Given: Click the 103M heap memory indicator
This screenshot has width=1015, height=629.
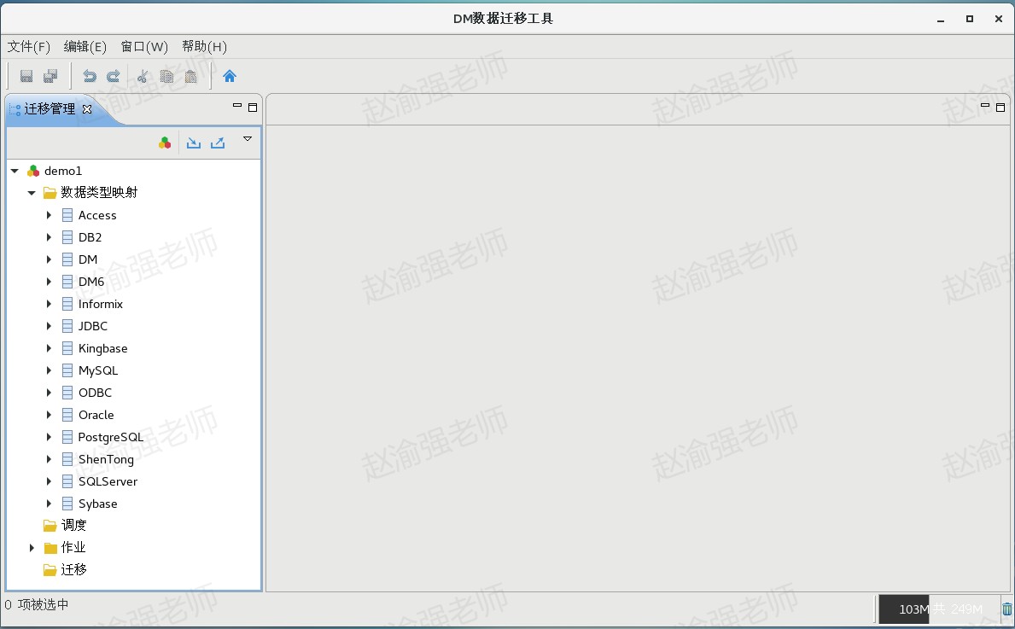Looking at the screenshot, I should coord(939,609).
